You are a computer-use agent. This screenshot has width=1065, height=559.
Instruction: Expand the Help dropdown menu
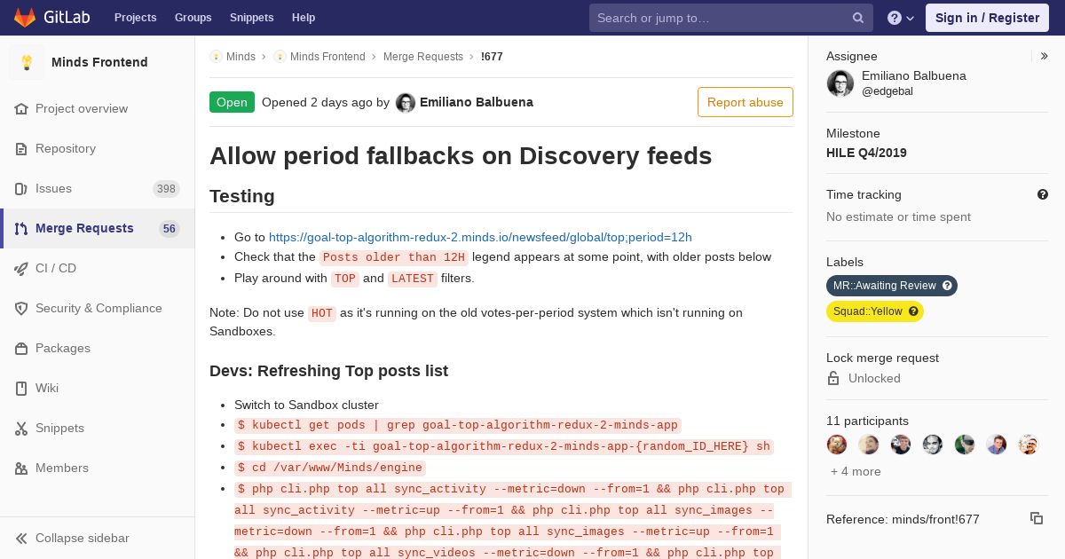[x=901, y=18]
